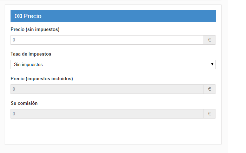Focus the Precio (sin impuestos) input field

click(107, 40)
